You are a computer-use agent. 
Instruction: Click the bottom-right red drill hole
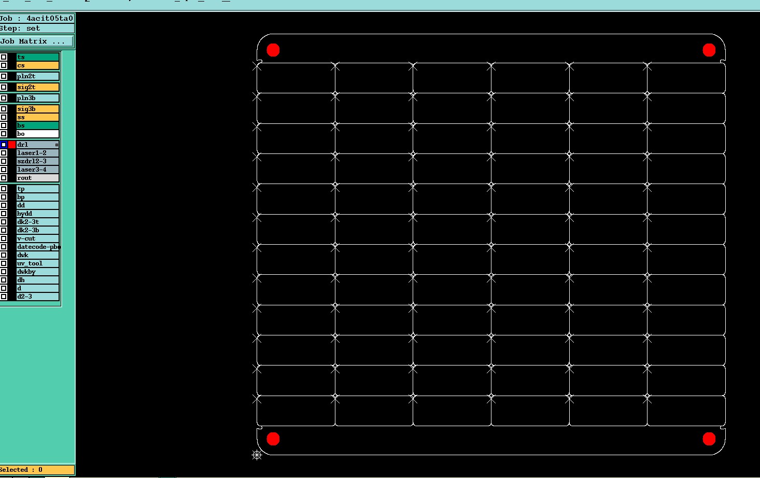(x=709, y=439)
